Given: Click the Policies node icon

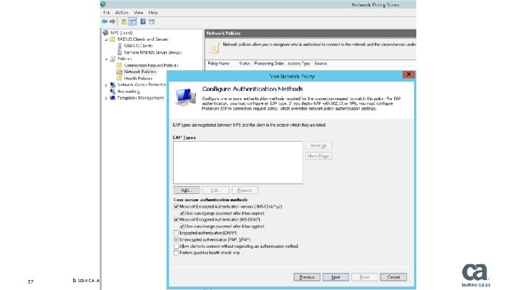Looking at the screenshot, I should click(x=113, y=59).
